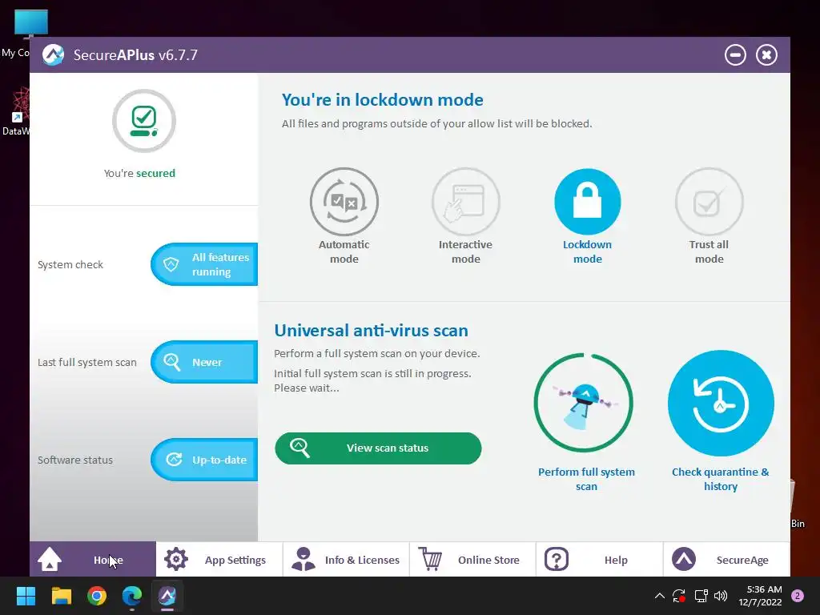Viewport: 820px width, 615px height.
Task: Show hidden tray icons chevron
Action: click(660, 596)
